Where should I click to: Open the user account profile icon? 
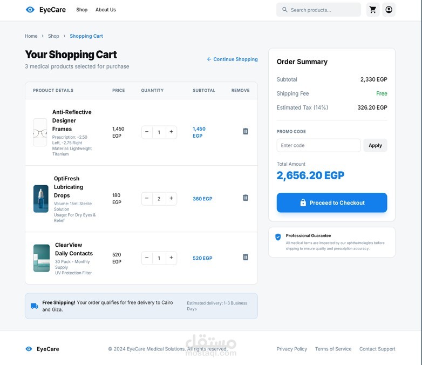(x=389, y=10)
